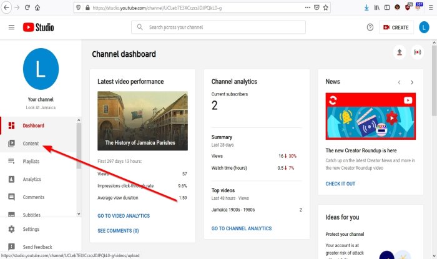
Task: Click the Jamaica 1900s - 1980s top video
Action: click(x=233, y=210)
